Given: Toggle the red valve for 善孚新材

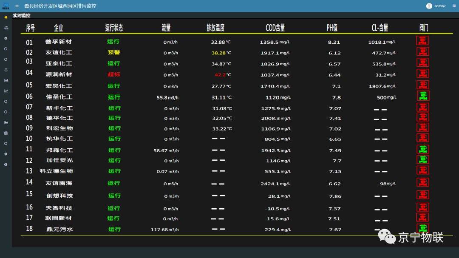Looking at the screenshot, I should coord(422,41).
